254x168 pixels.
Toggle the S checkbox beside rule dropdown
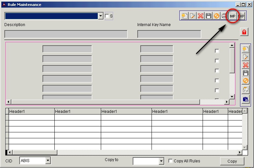point(107,16)
